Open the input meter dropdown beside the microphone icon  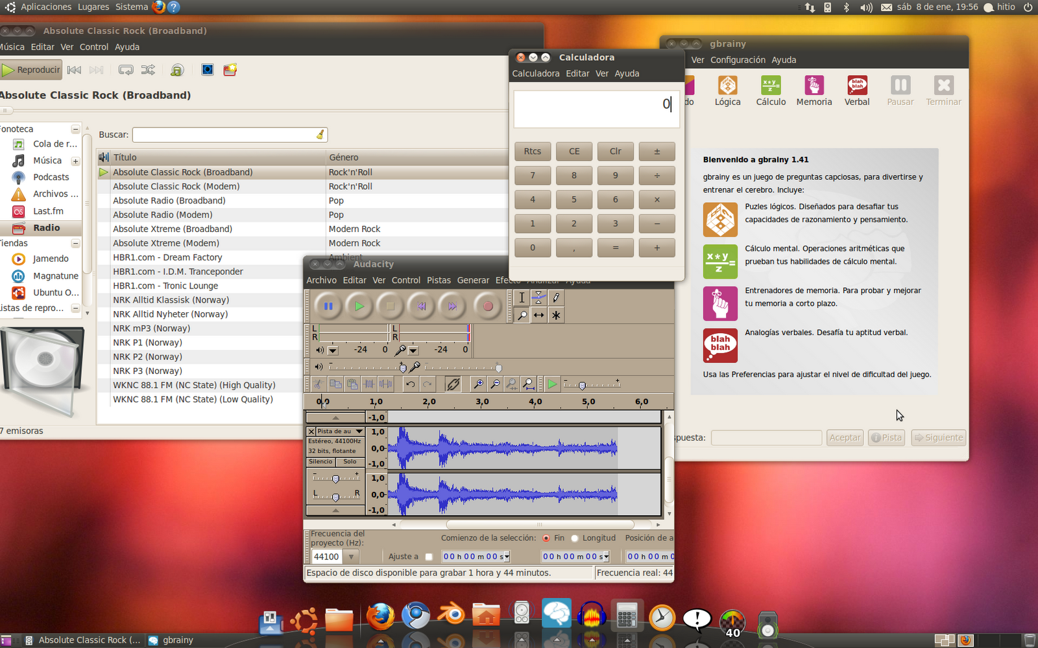[413, 351]
